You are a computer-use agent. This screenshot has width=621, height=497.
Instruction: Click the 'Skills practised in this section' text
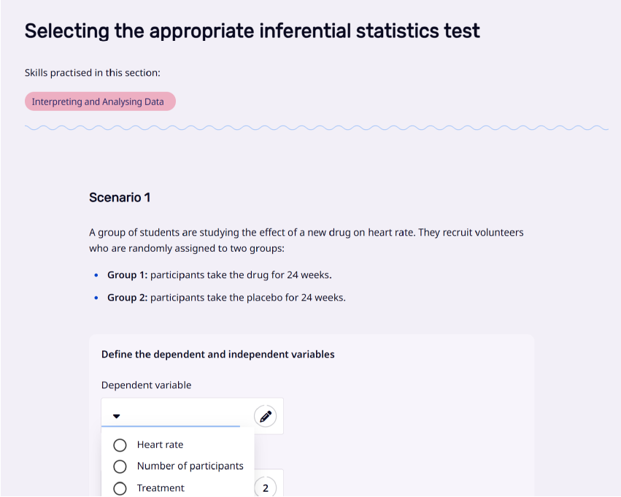click(92, 73)
